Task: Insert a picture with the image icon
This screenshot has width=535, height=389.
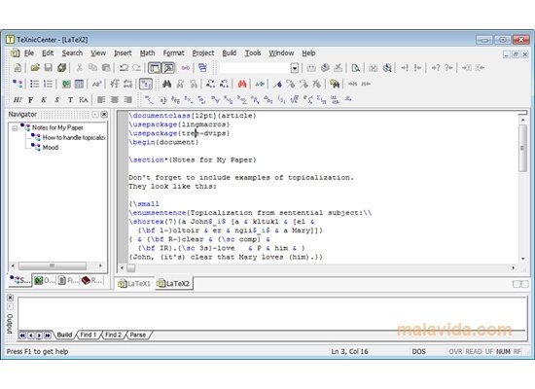Action: pos(66,84)
